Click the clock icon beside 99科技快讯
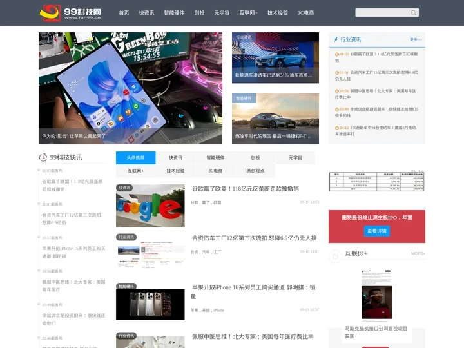Screen dimensions: 464x348 (x=43, y=157)
